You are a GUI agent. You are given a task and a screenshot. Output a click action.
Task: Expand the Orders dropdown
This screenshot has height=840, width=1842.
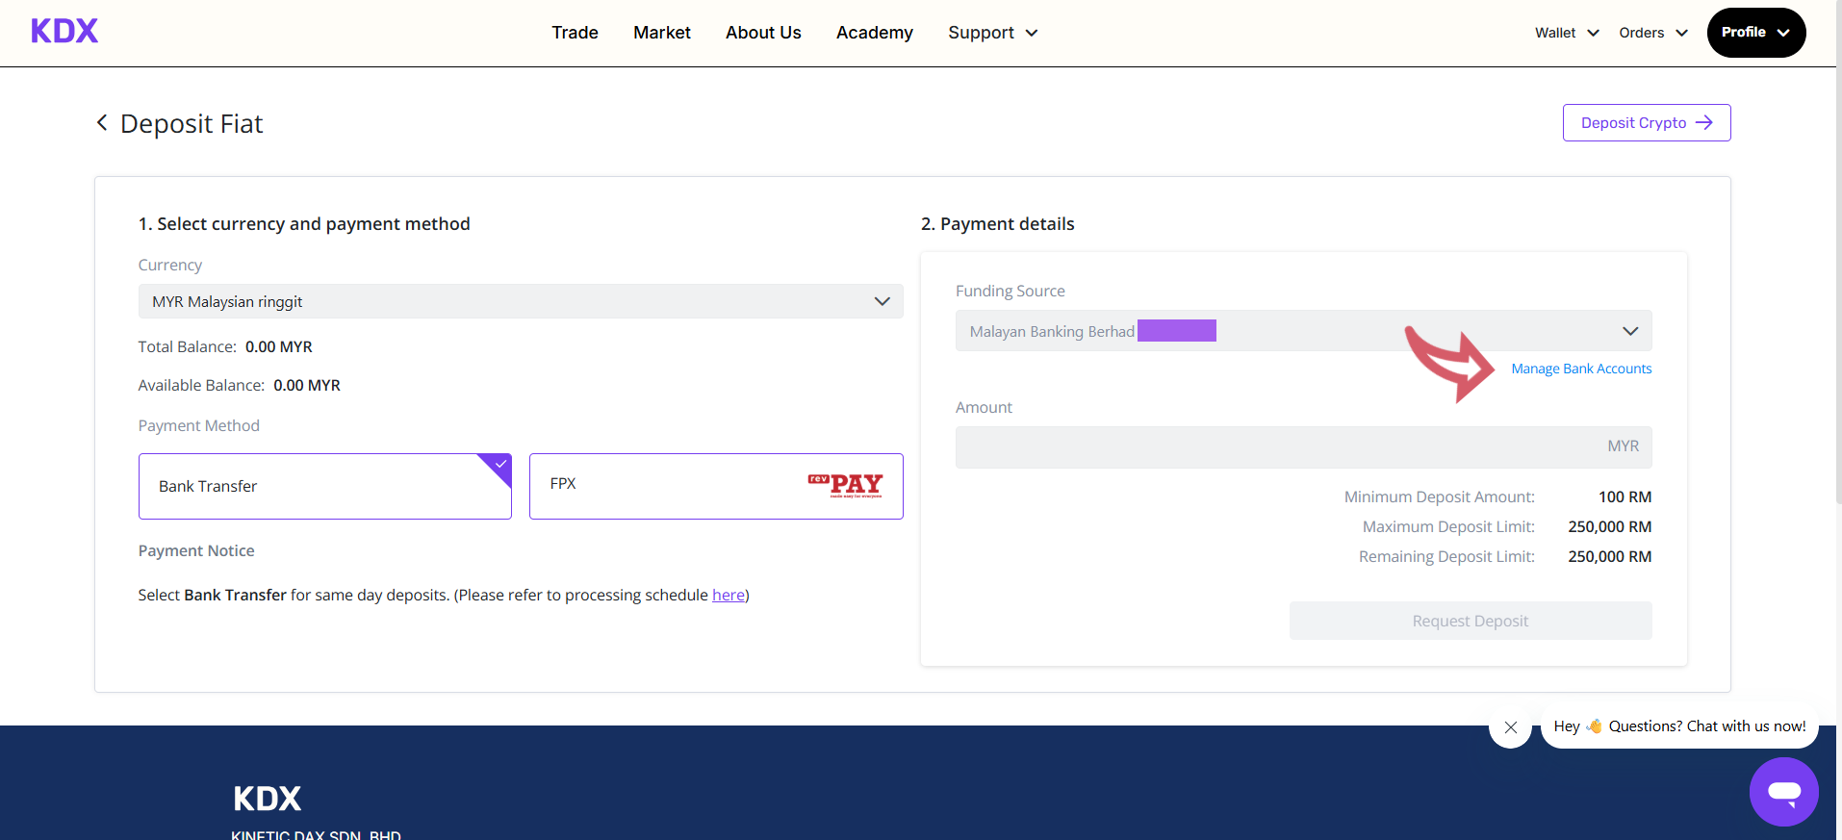tap(1653, 33)
